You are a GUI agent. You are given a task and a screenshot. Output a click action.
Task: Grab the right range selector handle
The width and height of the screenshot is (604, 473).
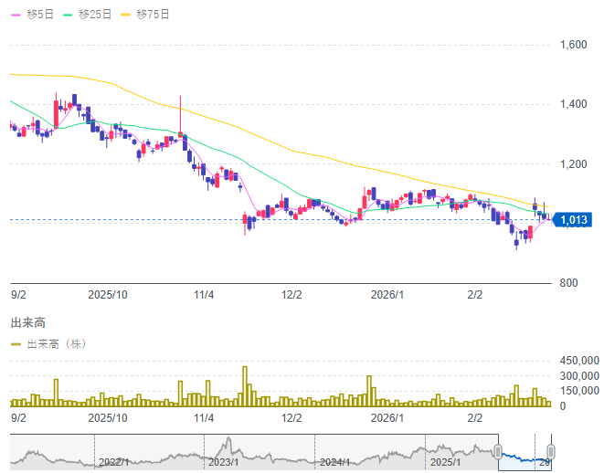click(x=551, y=451)
